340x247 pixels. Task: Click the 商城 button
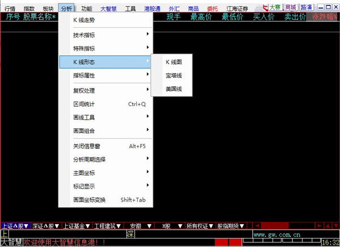point(291,7)
